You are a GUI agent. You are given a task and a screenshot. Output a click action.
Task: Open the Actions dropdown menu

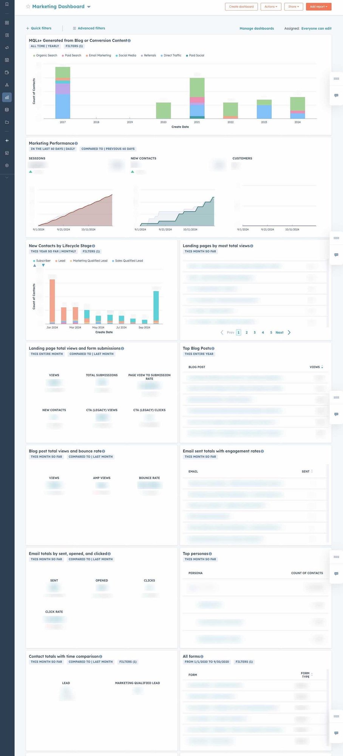pos(270,7)
